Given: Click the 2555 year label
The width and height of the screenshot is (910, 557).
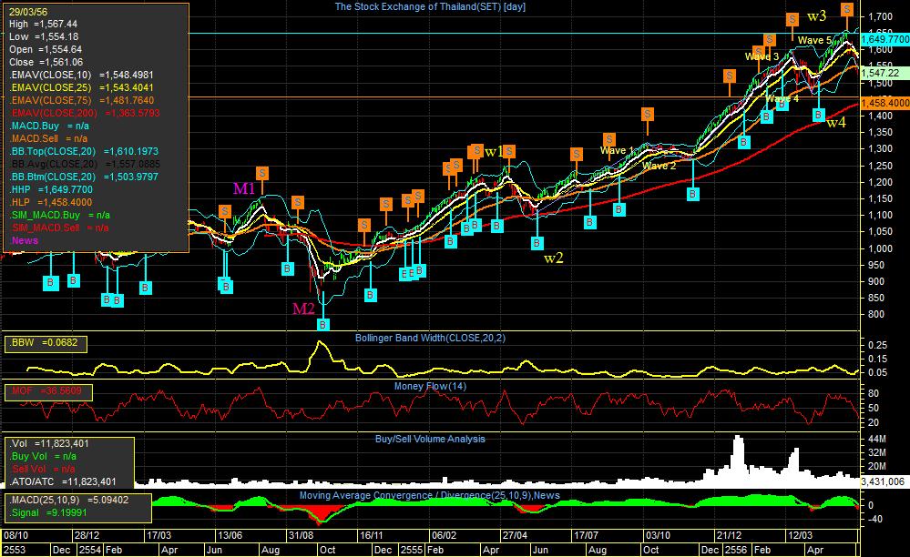Looking at the screenshot, I should pyautogui.click(x=412, y=550).
